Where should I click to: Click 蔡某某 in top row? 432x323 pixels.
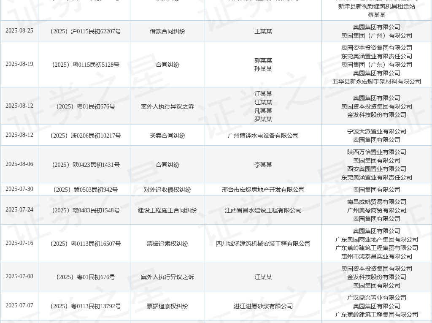tap(377, 15)
